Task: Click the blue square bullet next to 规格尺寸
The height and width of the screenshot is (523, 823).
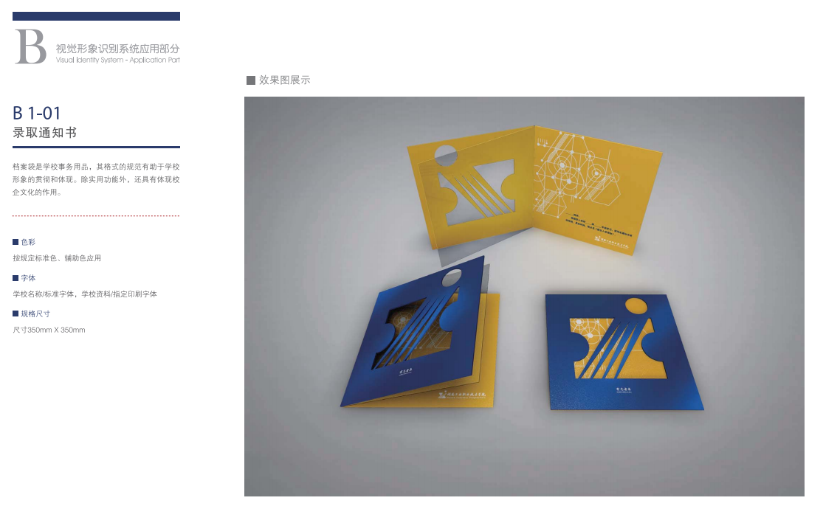Action: coord(16,314)
